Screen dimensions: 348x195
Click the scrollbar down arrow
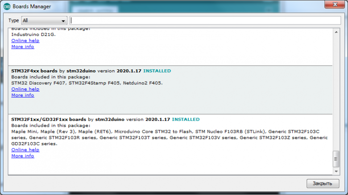pyautogui.click(x=336, y=171)
